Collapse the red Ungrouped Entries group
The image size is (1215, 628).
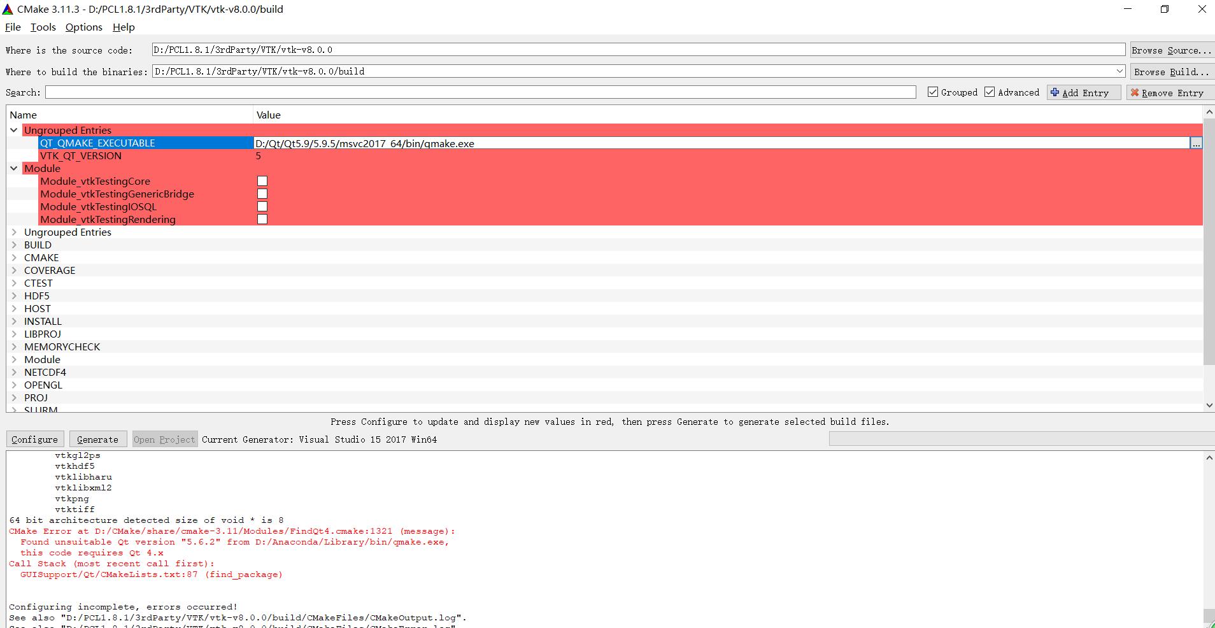pyautogui.click(x=14, y=130)
